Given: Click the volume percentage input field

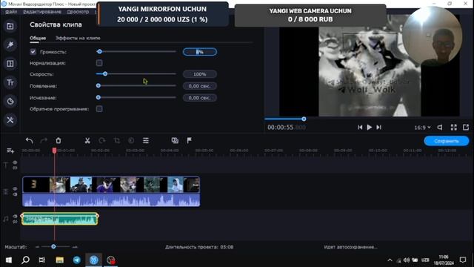Looking at the screenshot, I should (x=199, y=52).
